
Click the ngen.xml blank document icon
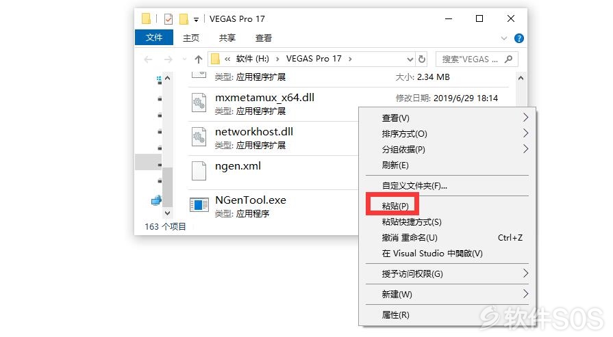[199, 171]
